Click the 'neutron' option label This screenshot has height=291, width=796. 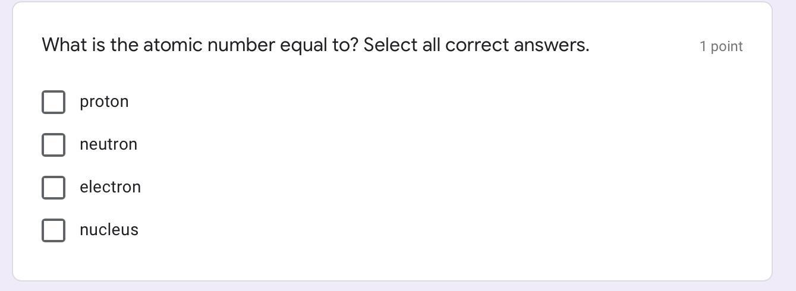tap(108, 145)
